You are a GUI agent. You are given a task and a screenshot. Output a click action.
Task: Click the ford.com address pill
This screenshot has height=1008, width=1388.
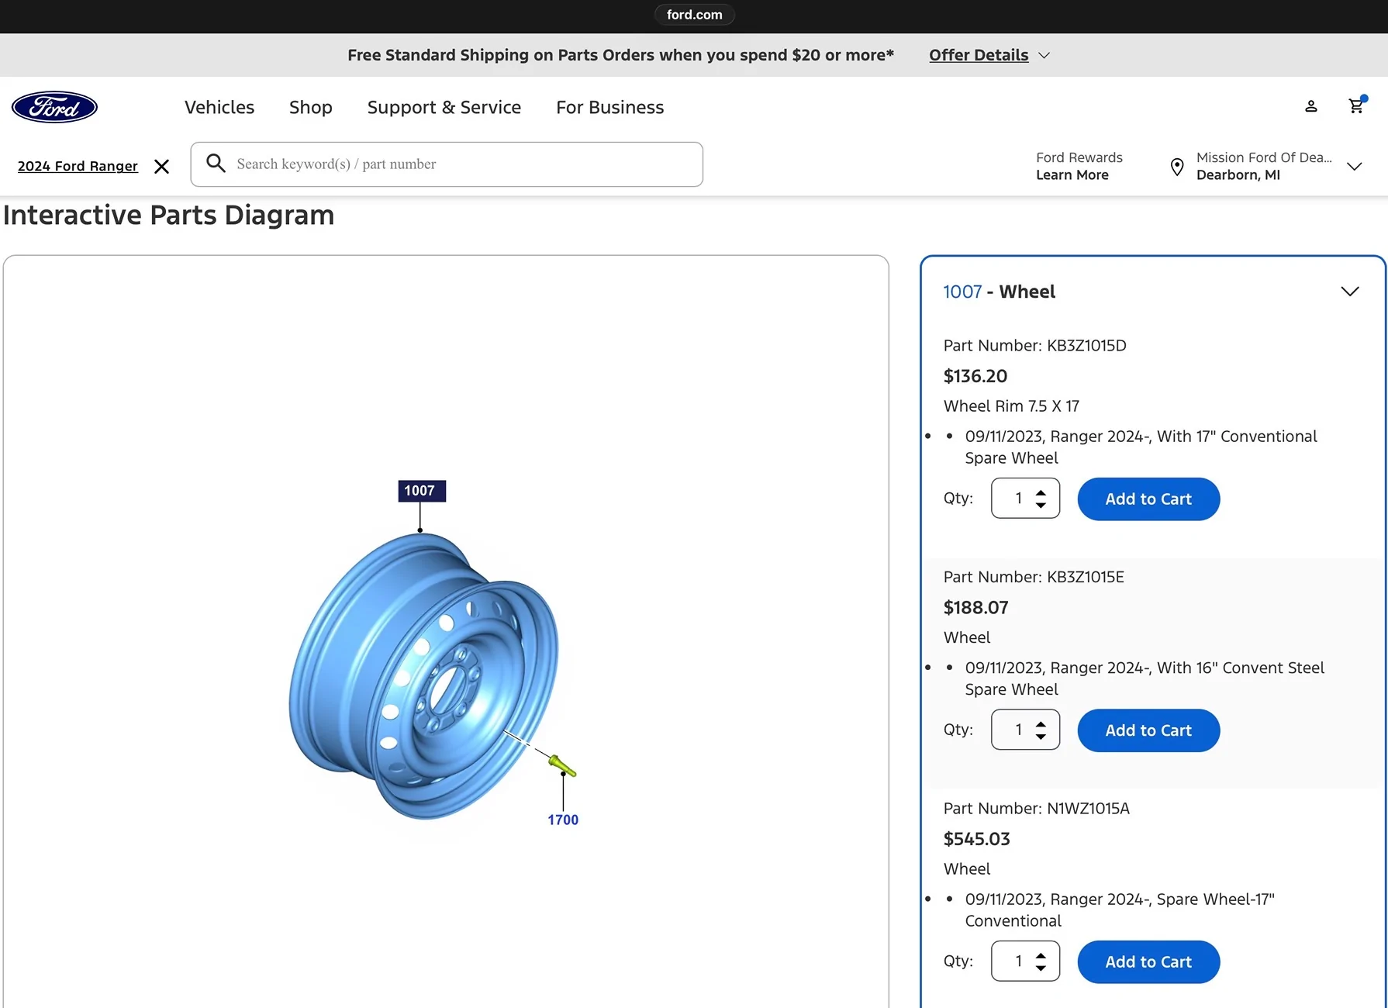694,15
